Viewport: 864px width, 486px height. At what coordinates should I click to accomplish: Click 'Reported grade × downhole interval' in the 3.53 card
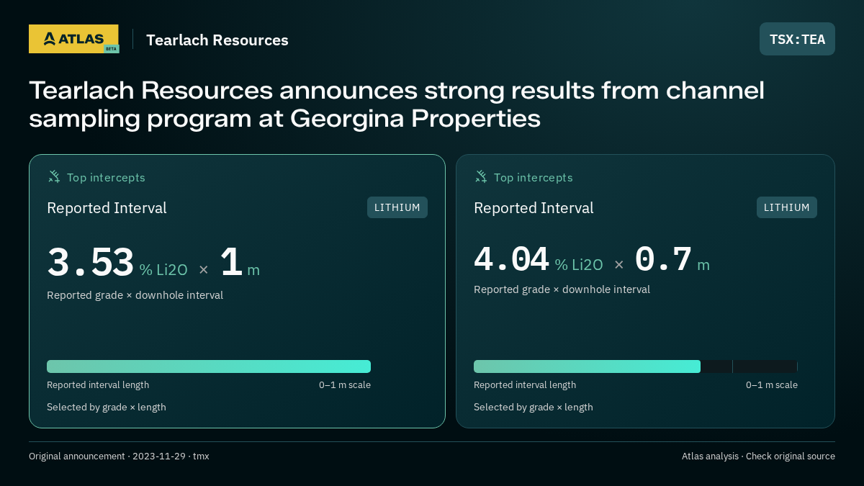135,295
